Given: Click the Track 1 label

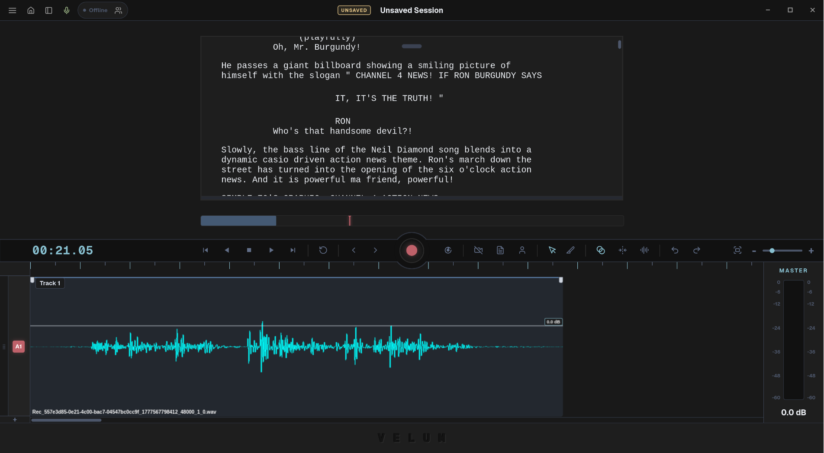Looking at the screenshot, I should pyautogui.click(x=50, y=283).
